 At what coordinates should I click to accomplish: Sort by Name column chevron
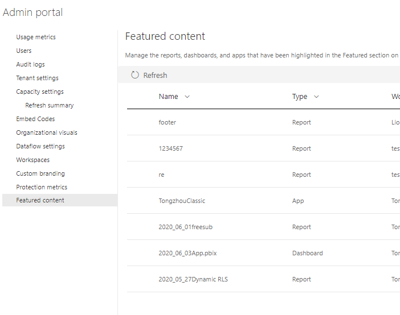pos(187,97)
